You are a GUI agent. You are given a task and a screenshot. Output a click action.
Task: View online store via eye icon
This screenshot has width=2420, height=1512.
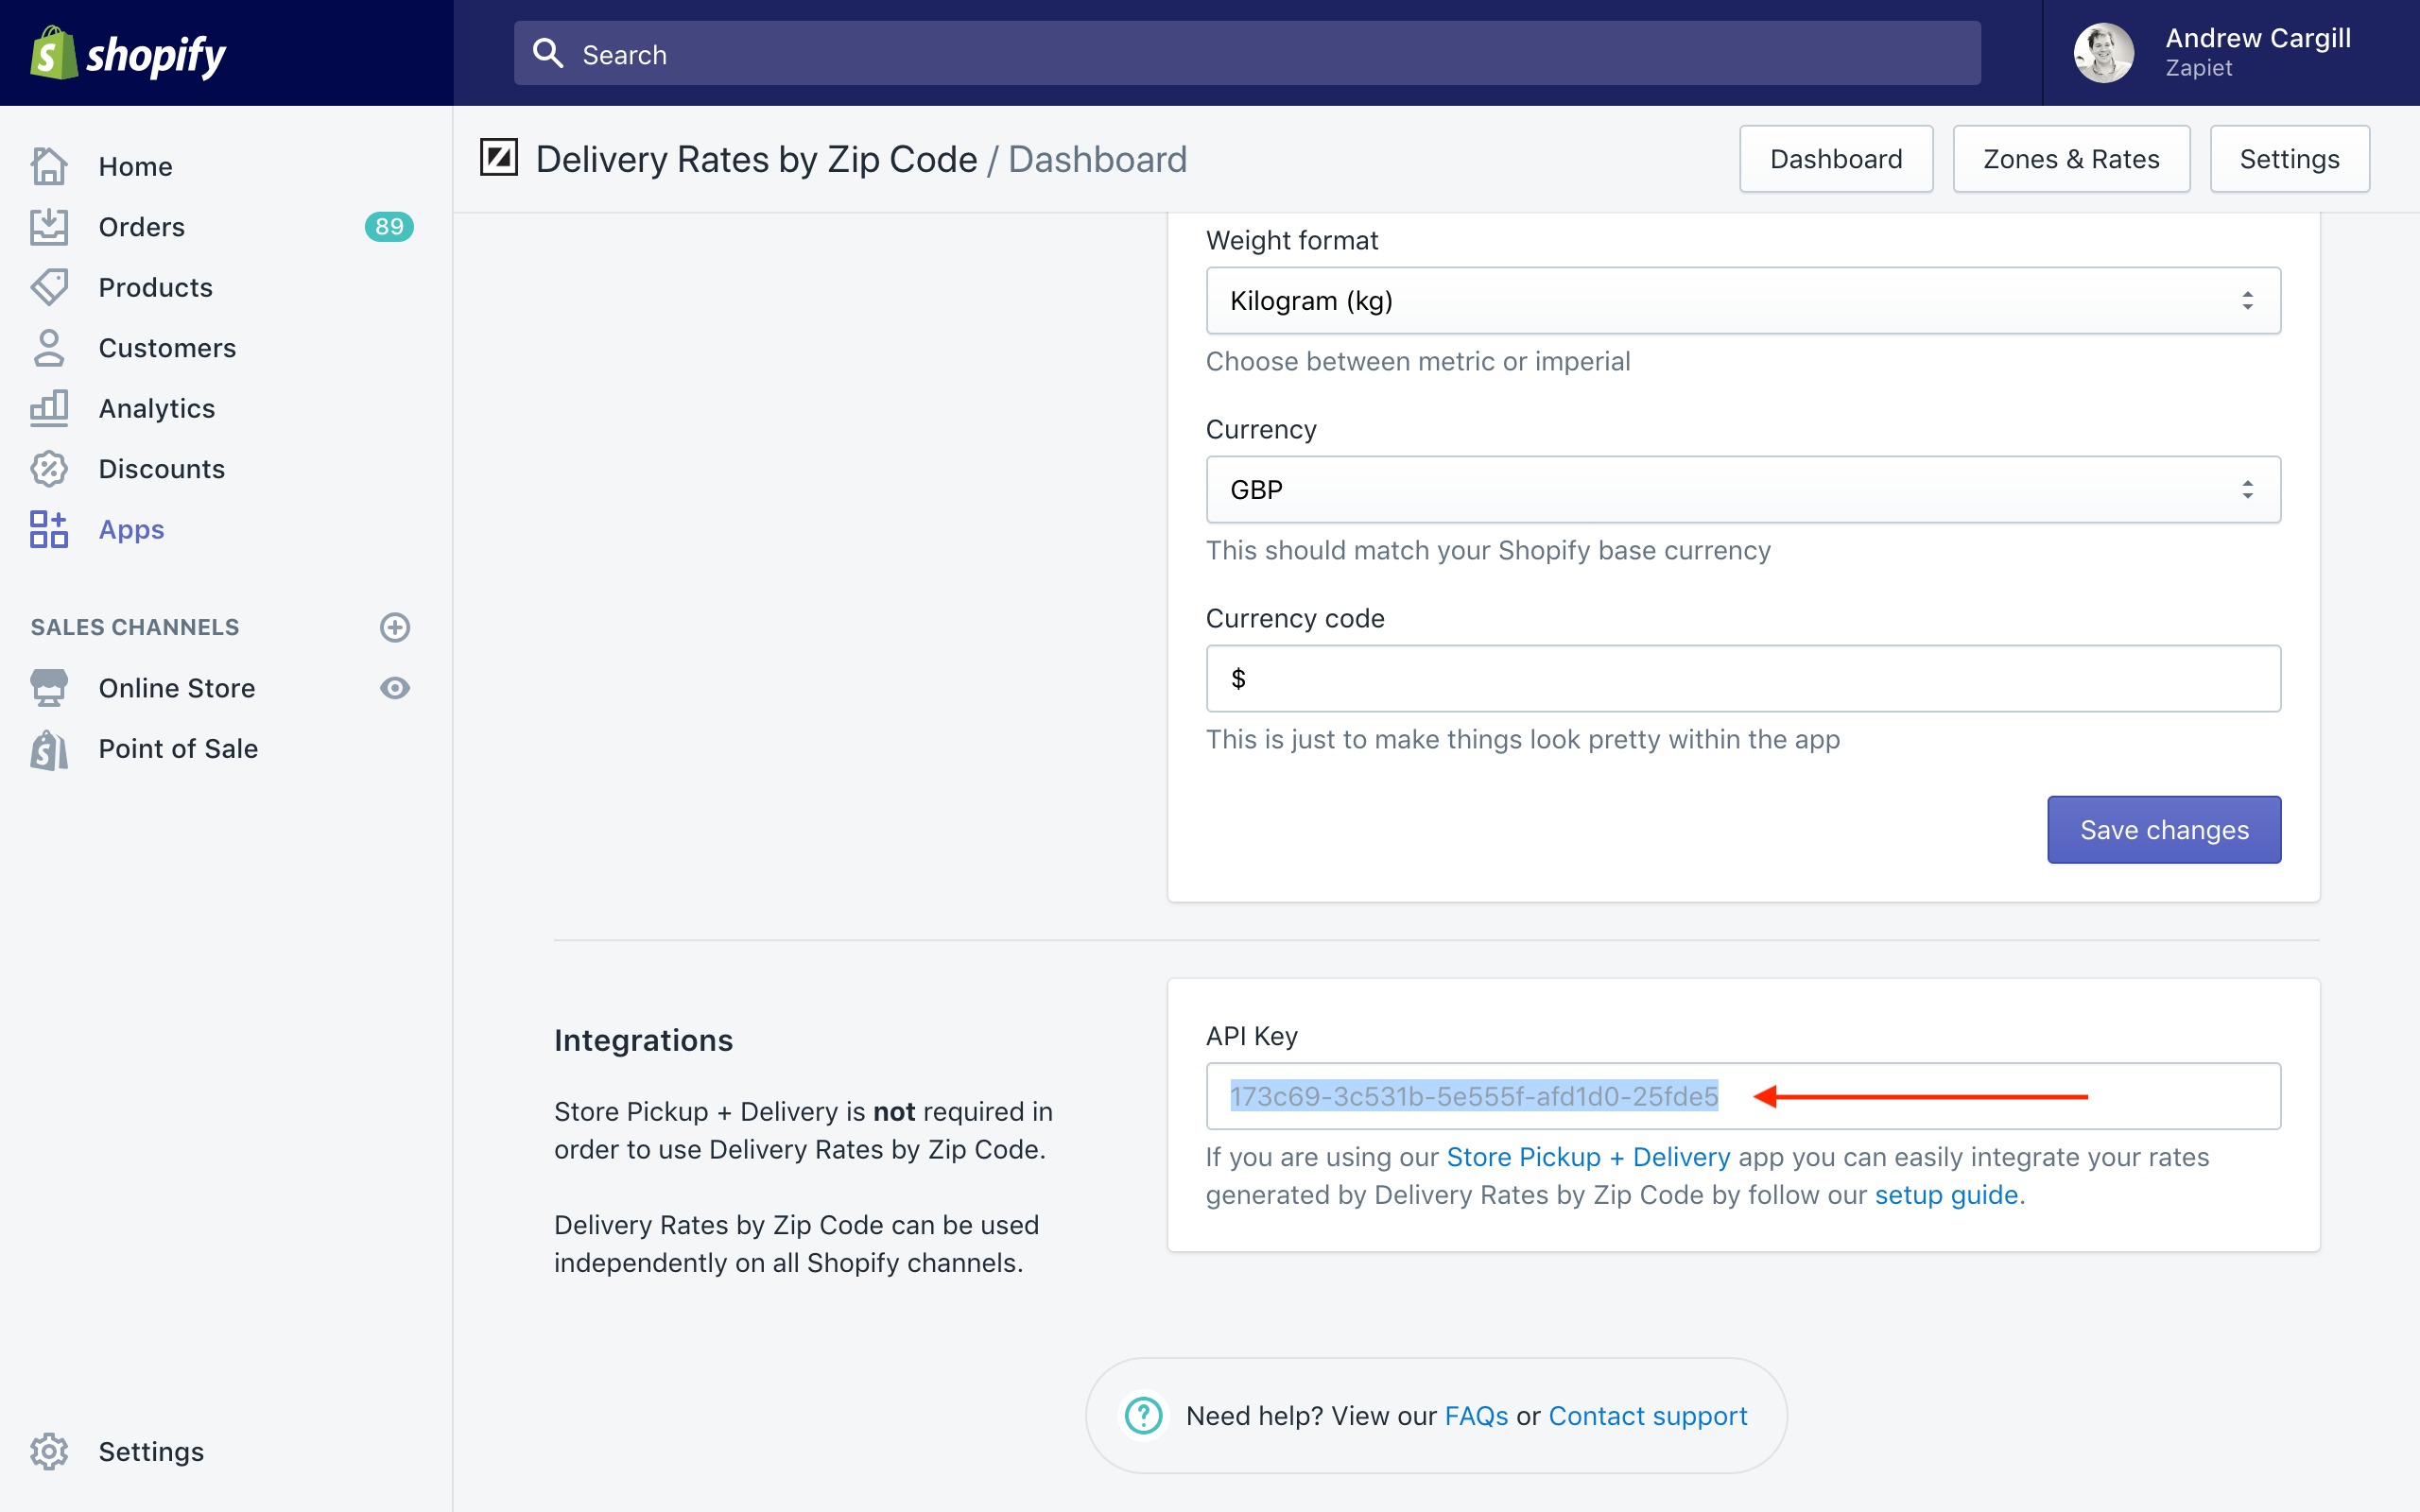[x=395, y=688]
